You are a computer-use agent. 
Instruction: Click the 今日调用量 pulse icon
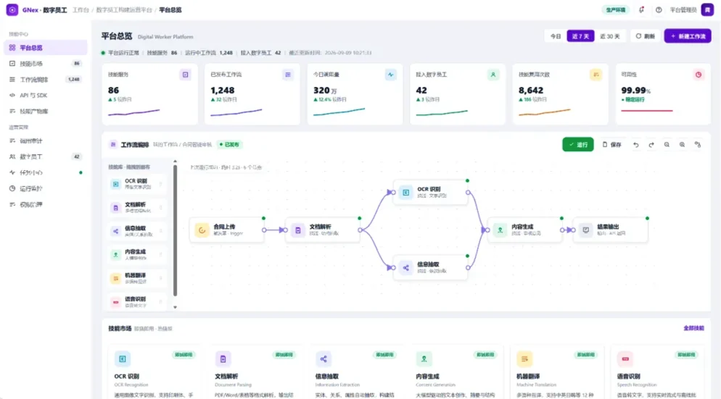pyautogui.click(x=390, y=75)
